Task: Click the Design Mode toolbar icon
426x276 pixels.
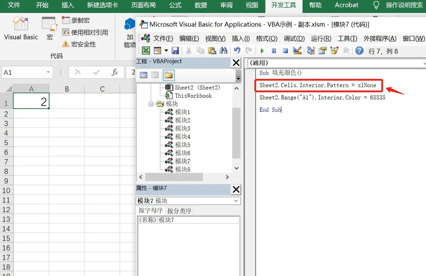Action: [298, 50]
